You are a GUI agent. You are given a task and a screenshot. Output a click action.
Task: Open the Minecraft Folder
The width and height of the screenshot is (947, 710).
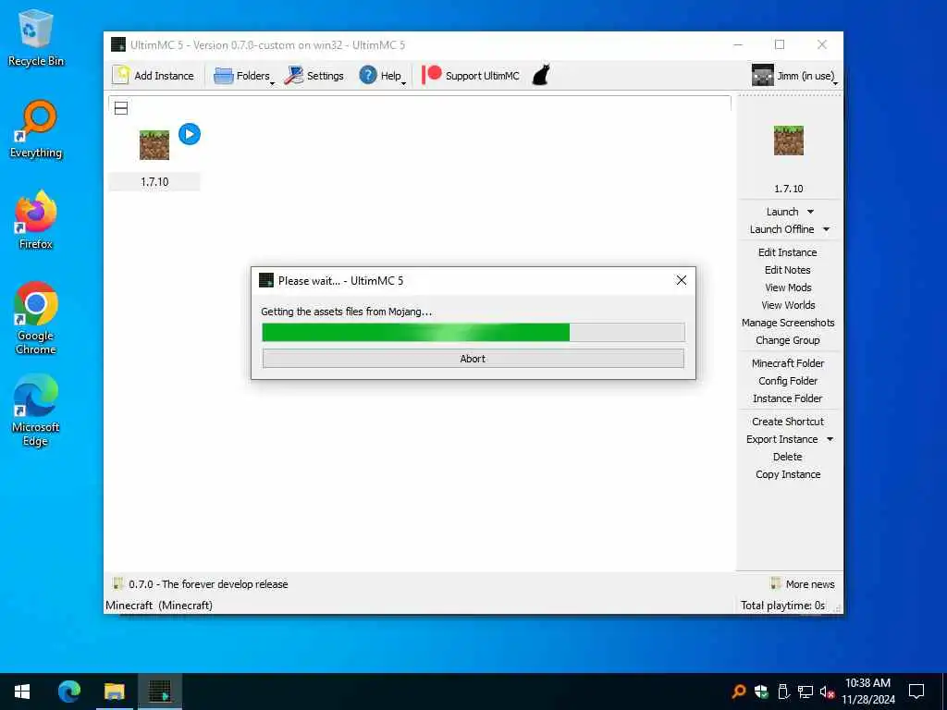[x=788, y=362]
